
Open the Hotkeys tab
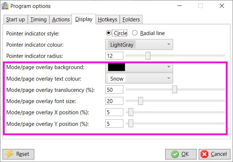point(107,20)
